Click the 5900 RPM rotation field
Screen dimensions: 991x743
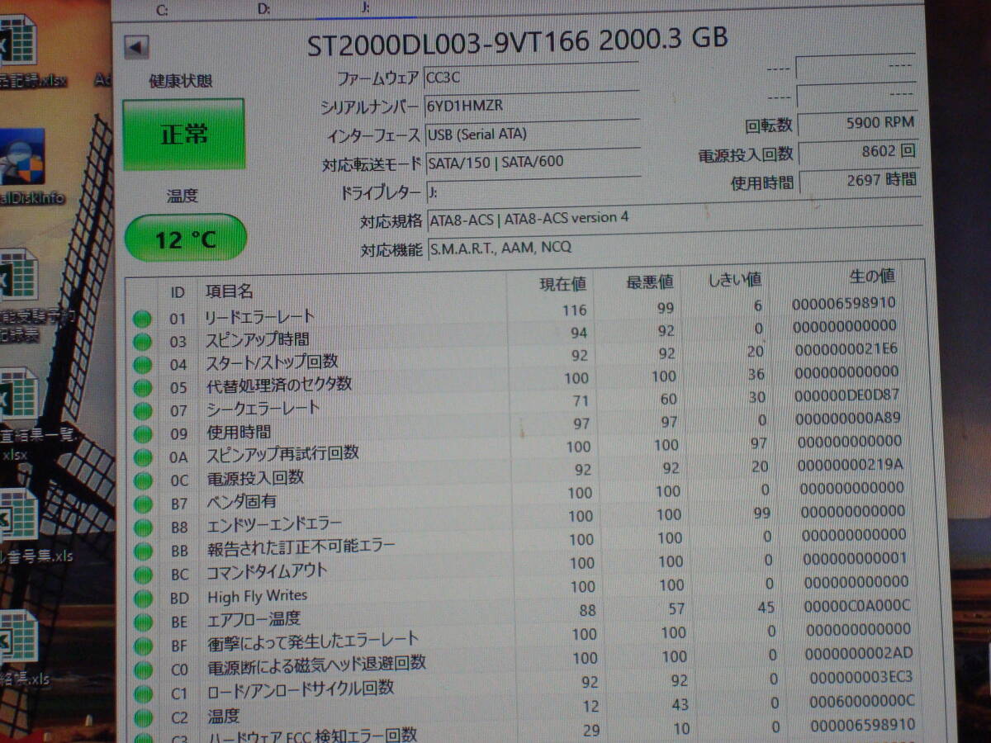click(x=858, y=124)
